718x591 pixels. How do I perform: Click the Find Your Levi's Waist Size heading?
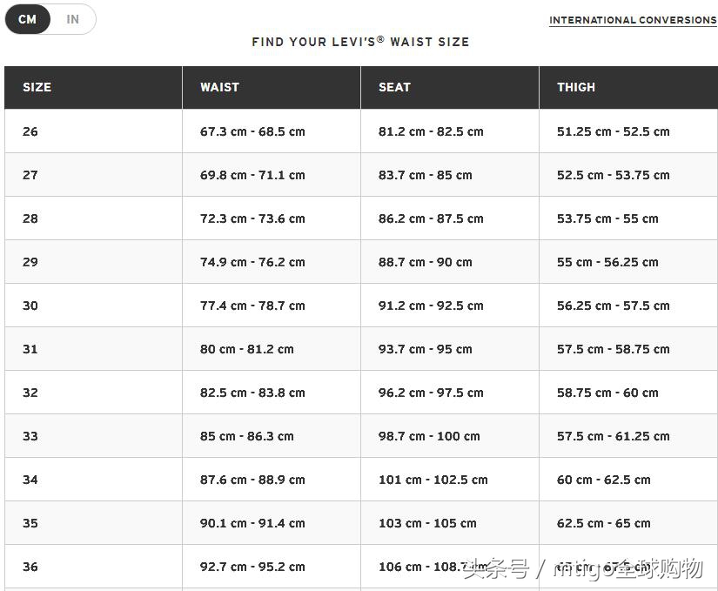(360, 42)
